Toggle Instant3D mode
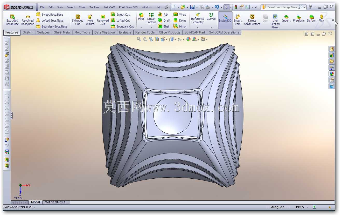The image size is (342, 215). tap(225, 20)
